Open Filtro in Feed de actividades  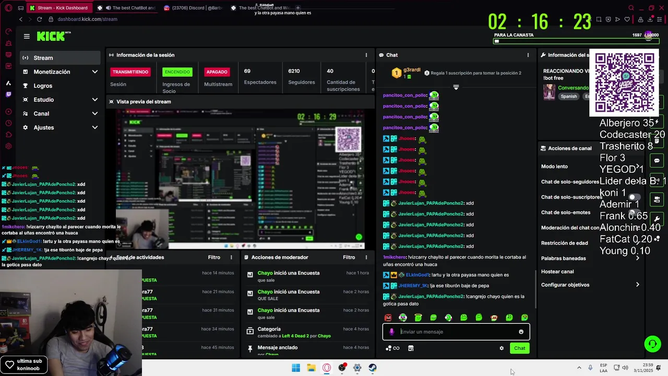pyautogui.click(x=214, y=257)
